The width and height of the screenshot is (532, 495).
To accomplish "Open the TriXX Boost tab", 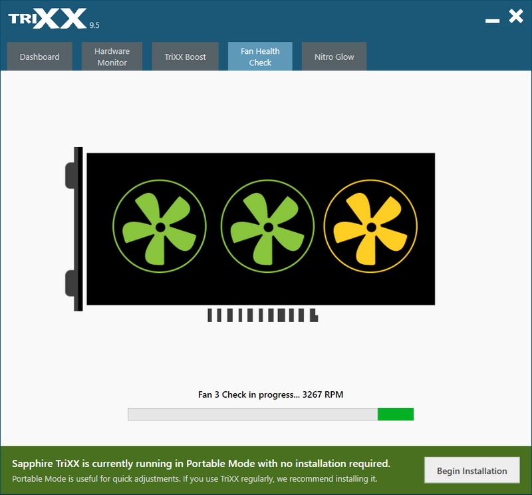I will 185,57.
